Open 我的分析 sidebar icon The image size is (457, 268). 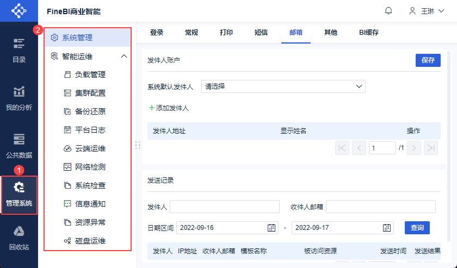click(x=19, y=98)
